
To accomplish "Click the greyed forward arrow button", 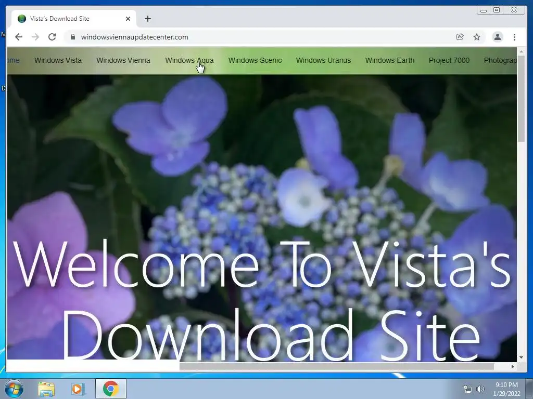I will [35, 37].
